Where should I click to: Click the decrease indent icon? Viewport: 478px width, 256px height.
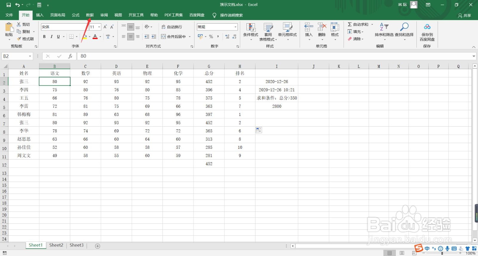point(147,36)
